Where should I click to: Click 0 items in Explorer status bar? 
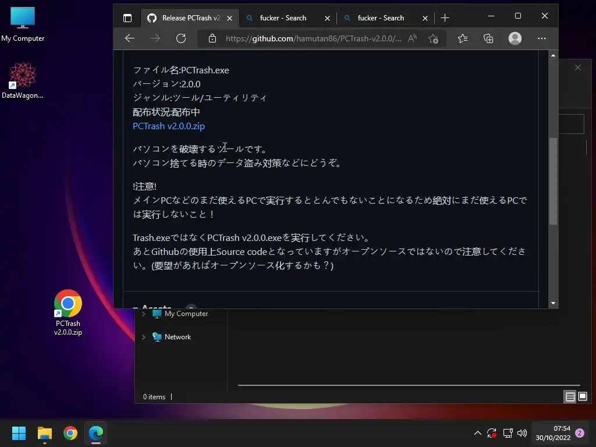tap(154, 397)
